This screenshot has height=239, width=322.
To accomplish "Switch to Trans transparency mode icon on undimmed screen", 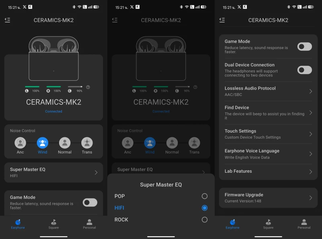I will click(87, 143).
